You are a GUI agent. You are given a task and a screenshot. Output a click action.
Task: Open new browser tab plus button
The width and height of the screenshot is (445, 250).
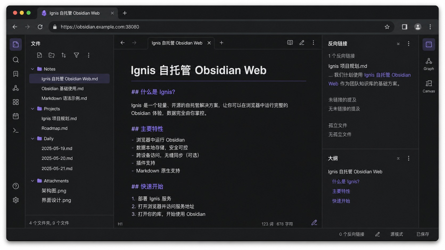(125, 13)
